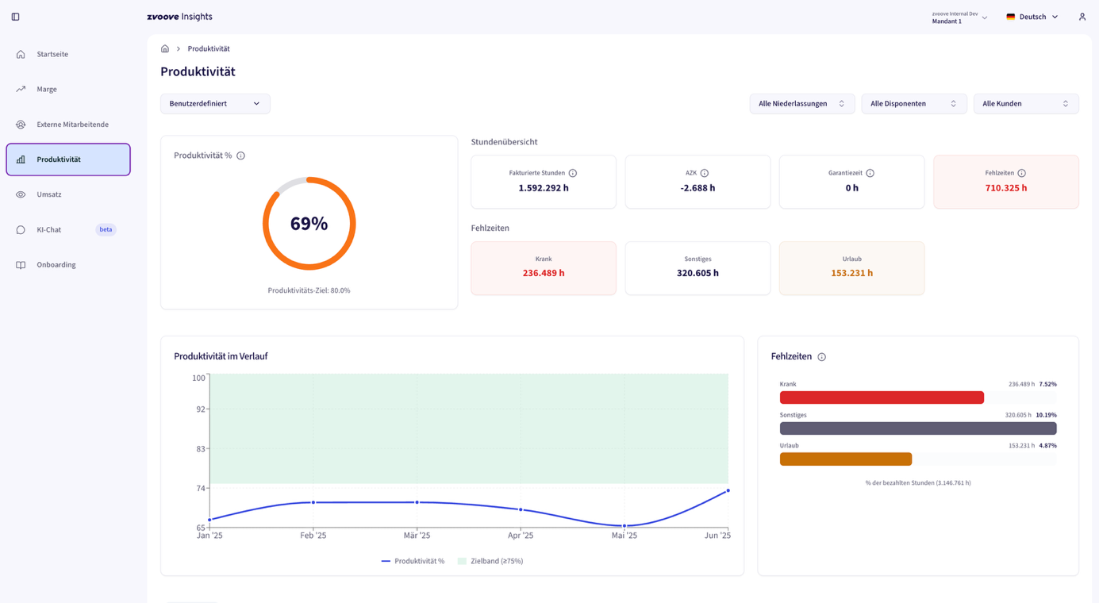
Task: Click info icon beside Fehlzeiten chart title
Action: tap(821, 357)
